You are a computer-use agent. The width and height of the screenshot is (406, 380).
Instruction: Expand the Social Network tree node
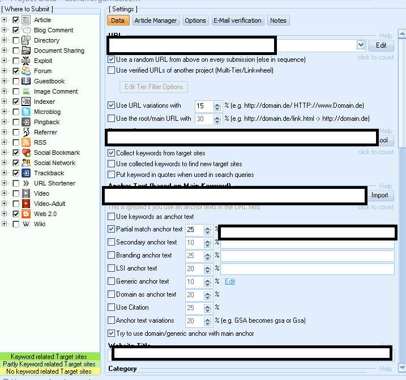[x=5, y=163]
